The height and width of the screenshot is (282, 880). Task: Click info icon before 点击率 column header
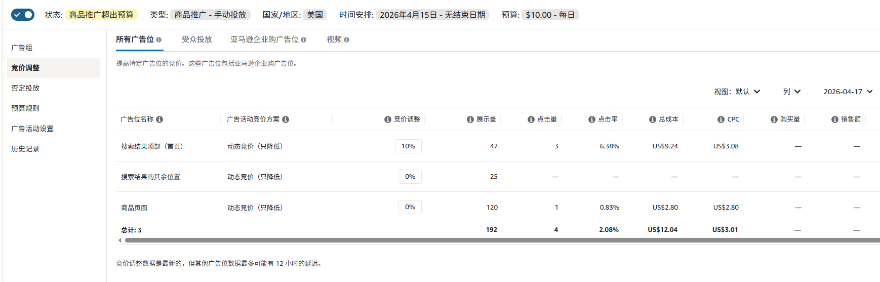(x=591, y=119)
